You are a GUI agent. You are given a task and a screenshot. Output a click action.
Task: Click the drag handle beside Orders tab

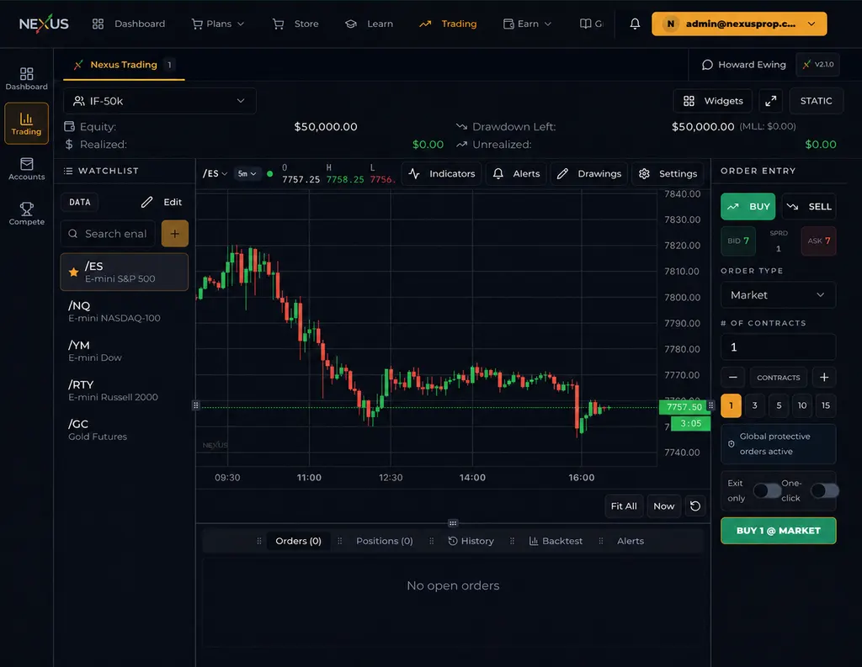(259, 541)
